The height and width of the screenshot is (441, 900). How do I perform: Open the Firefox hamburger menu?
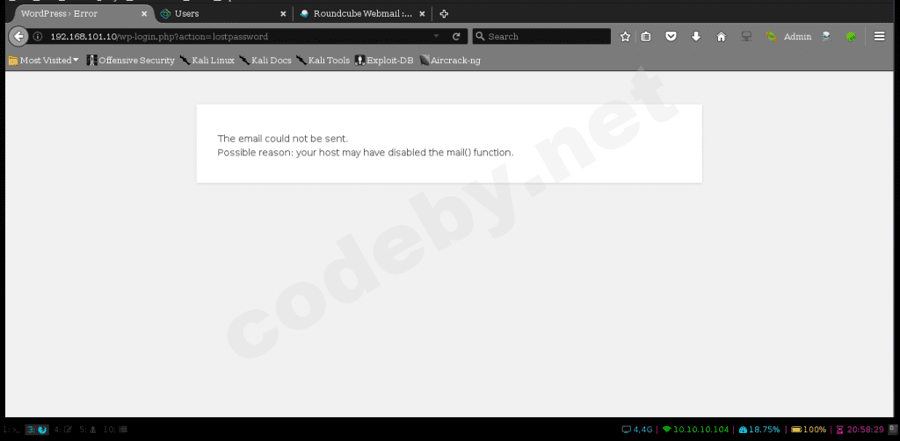(879, 37)
